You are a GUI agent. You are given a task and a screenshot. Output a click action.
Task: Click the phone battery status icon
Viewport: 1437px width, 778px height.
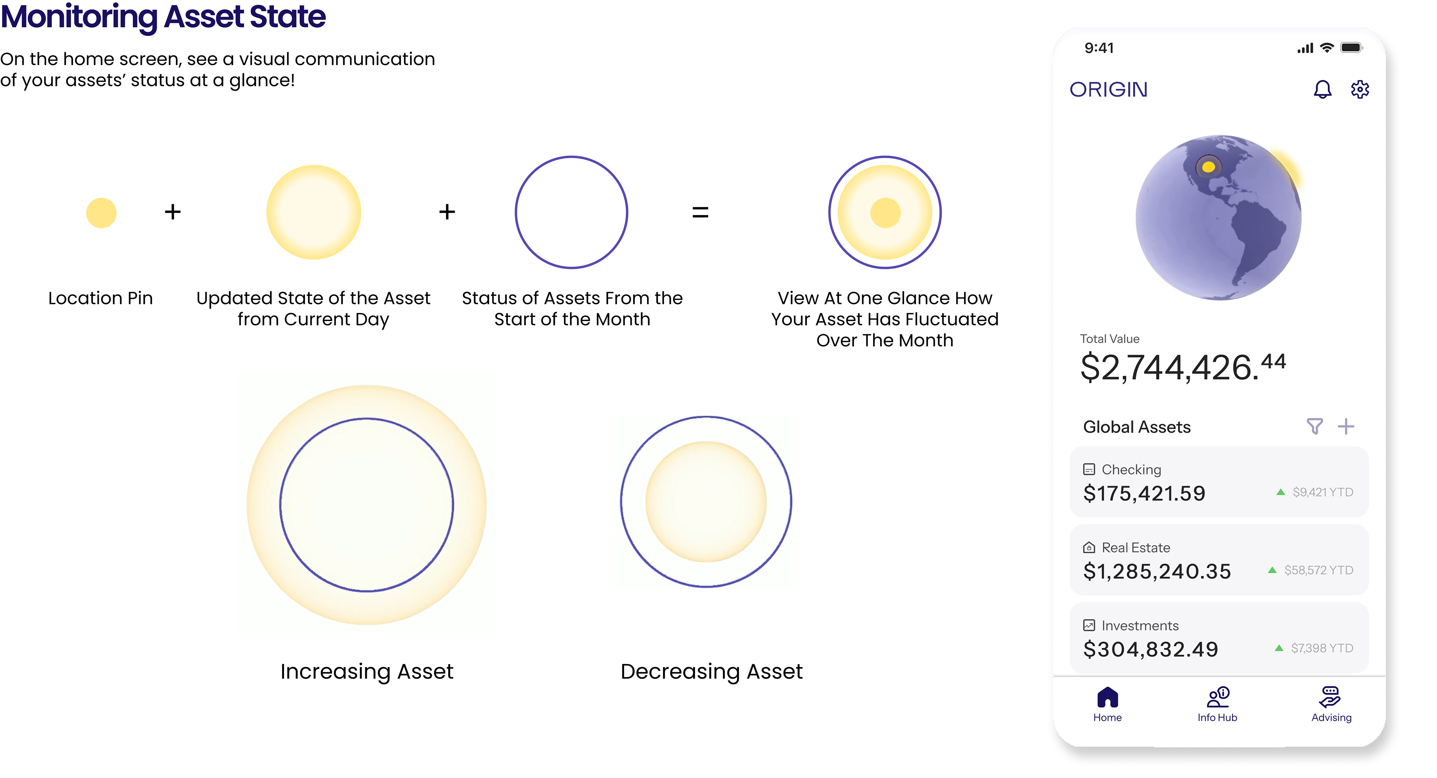point(1351,48)
